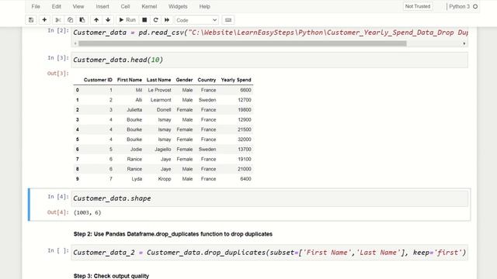Image resolution: width=497 pixels, height=279 pixels.
Task: Move selected cell down arrow
Action: 108,20
